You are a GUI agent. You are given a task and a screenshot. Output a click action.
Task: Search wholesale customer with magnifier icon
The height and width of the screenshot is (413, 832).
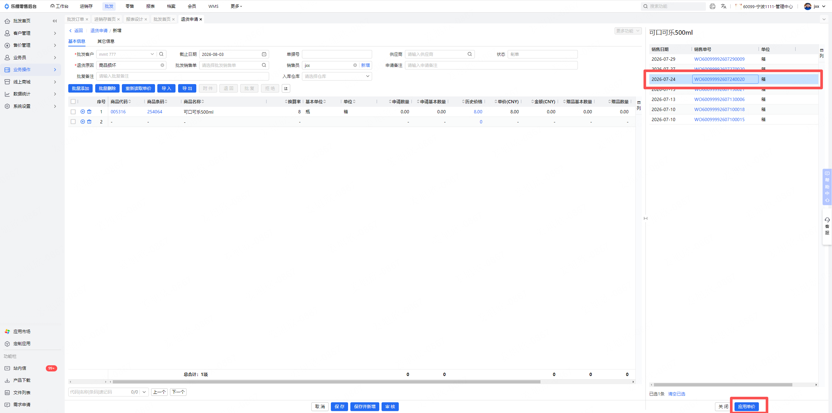point(161,54)
